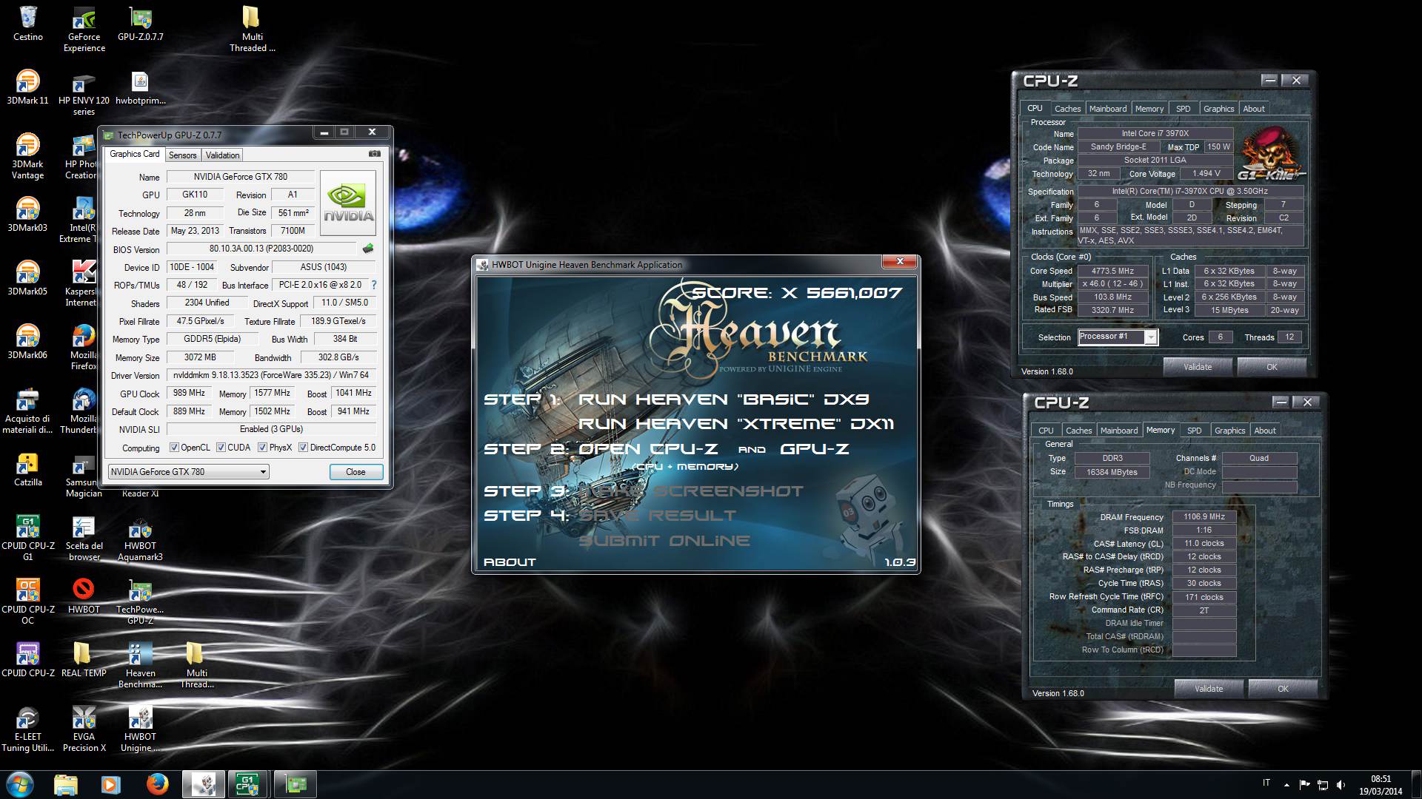This screenshot has height=799, width=1422.
Task: Launch 3DMark 11 desktop shortcut
Action: pyautogui.click(x=28, y=87)
